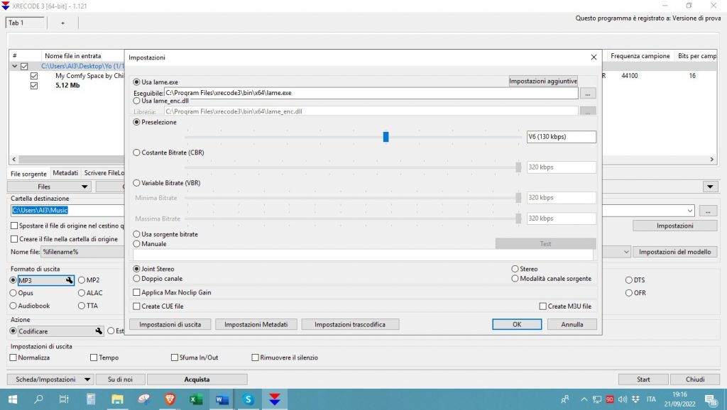Image resolution: width=727 pixels, height=410 pixels.
Task: Browse for the lame.exe executable path
Action: [587, 93]
